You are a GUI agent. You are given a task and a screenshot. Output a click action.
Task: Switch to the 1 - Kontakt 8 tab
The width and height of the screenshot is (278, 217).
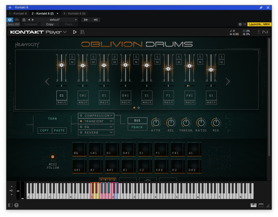pos(18,13)
